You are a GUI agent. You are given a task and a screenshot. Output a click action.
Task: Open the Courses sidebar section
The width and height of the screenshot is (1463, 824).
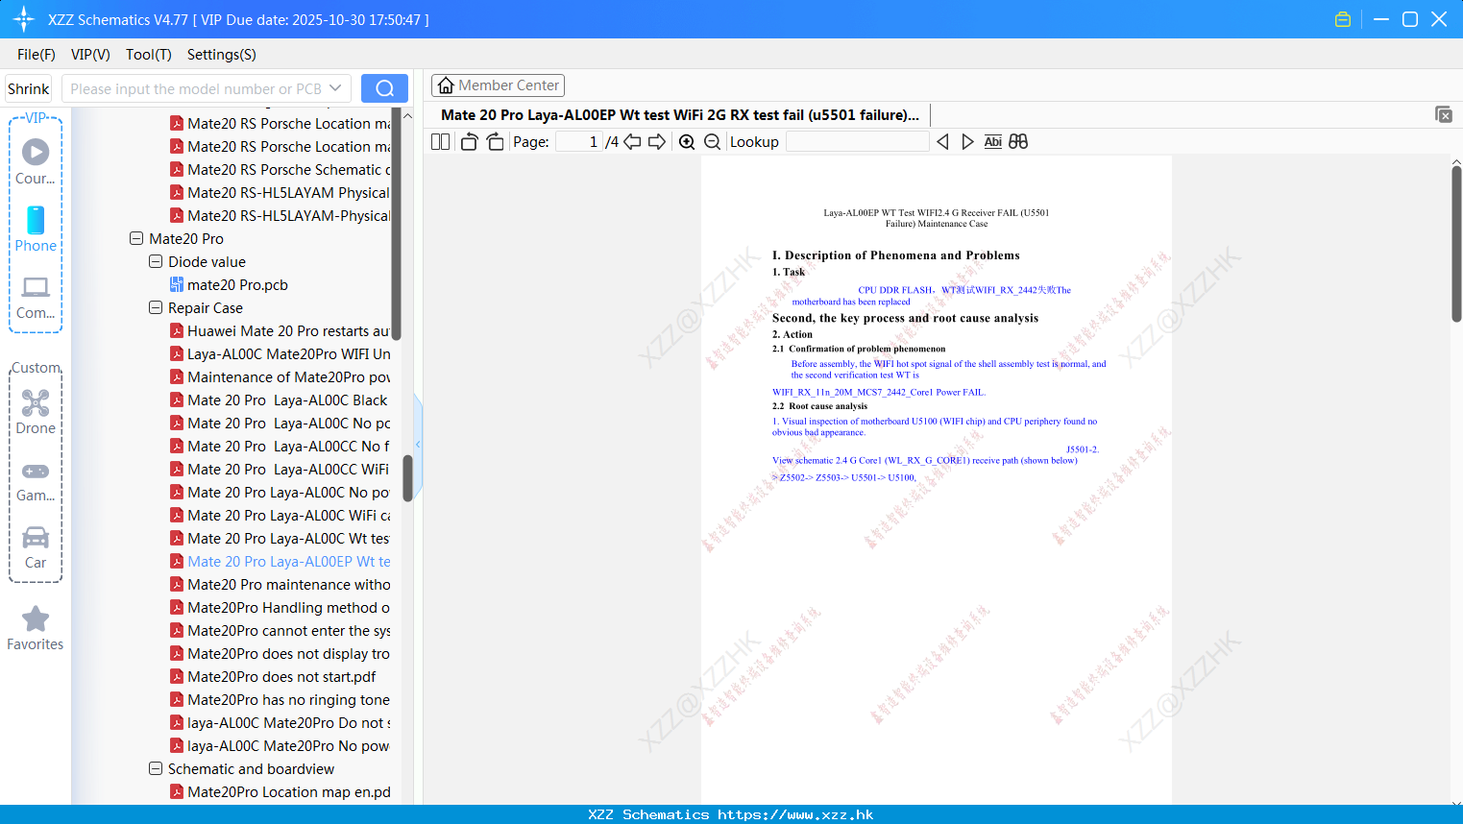36,161
